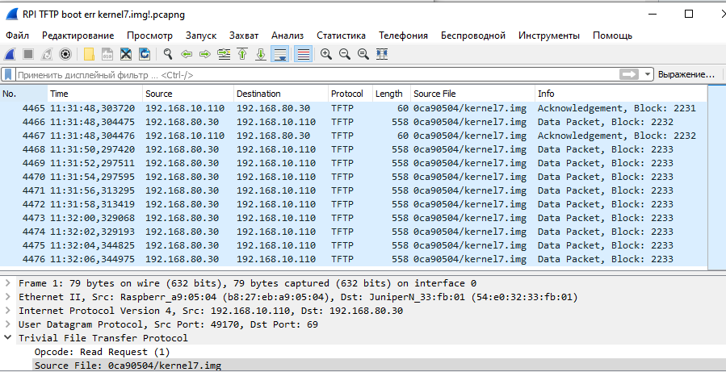
Task: Click the Stop capture square icon
Action: [28, 54]
